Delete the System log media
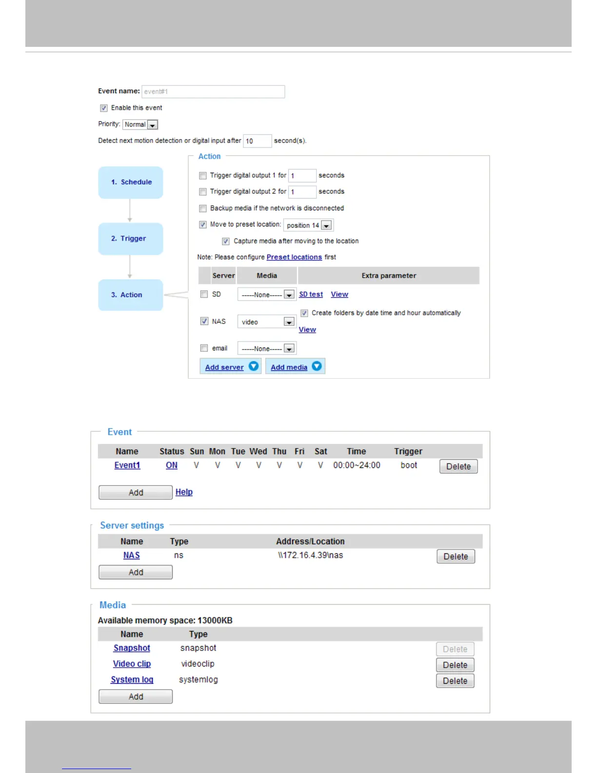Screen dimensions: 597x773 [x=455, y=681]
